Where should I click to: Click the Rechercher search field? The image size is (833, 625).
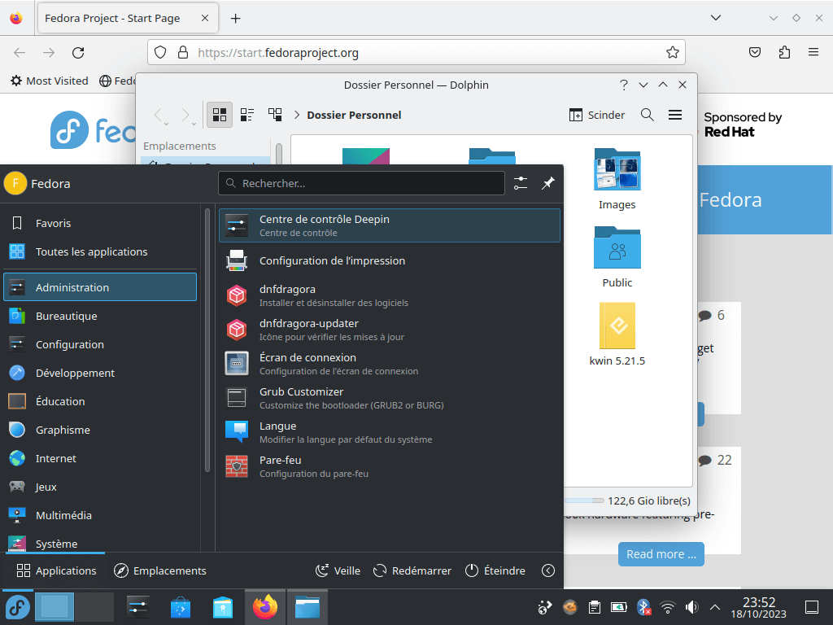(361, 183)
